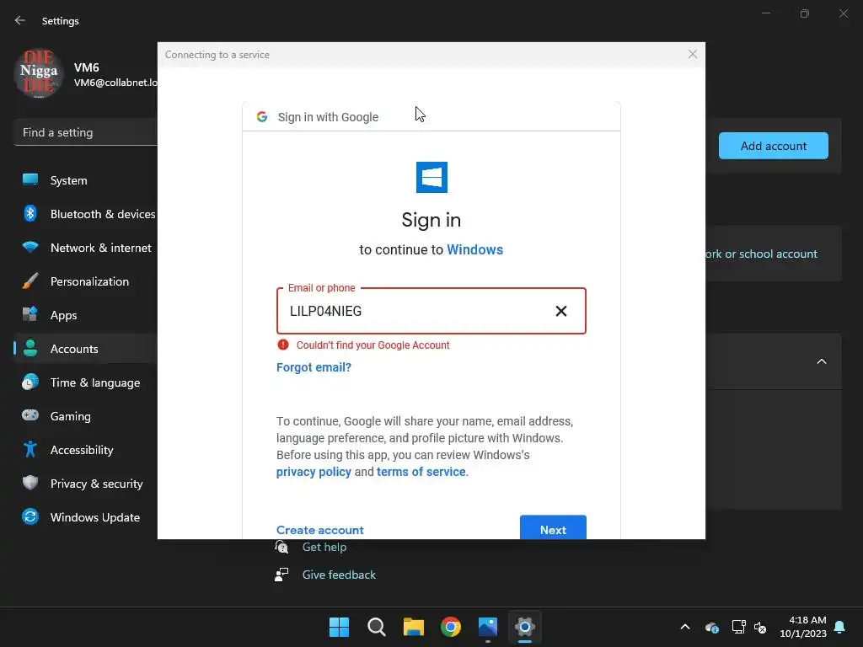Click the Accessibility figure icon

[x=30, y=450]
